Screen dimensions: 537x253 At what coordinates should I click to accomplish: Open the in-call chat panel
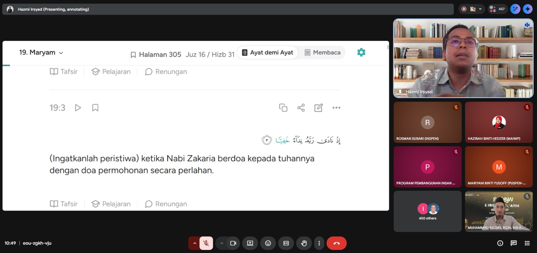[514, 243]
